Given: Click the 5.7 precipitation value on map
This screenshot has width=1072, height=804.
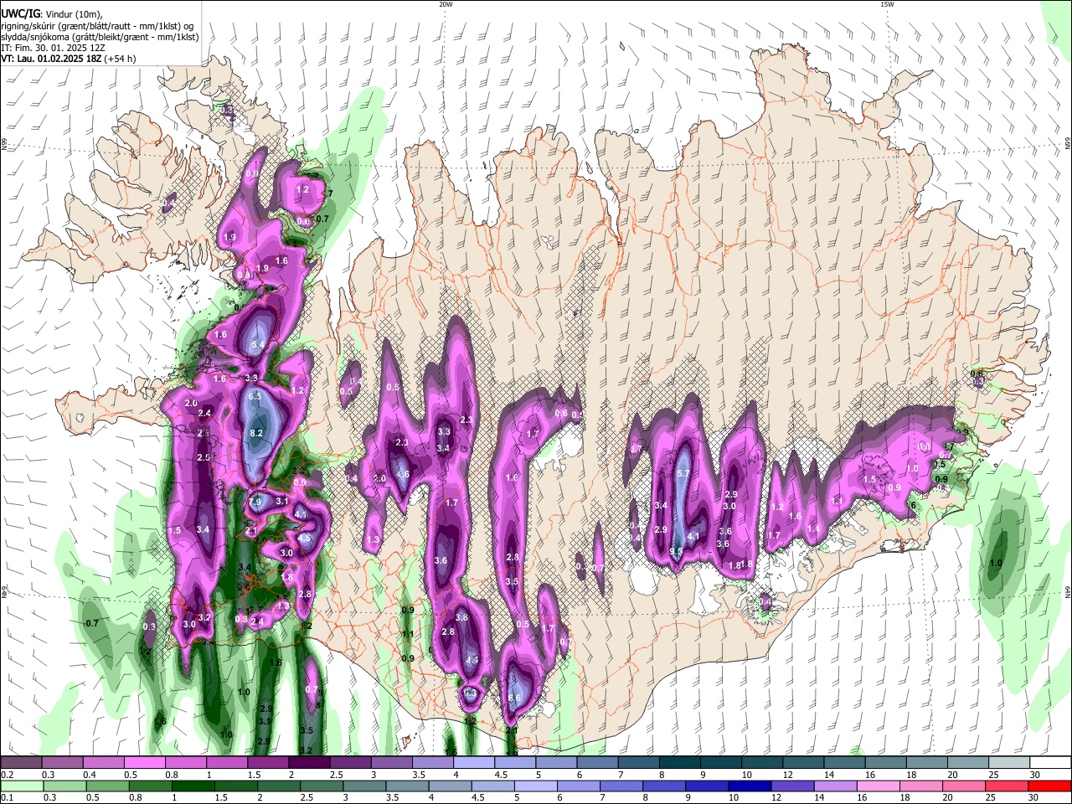Looking at the screenshot, I should click(683, 474).
